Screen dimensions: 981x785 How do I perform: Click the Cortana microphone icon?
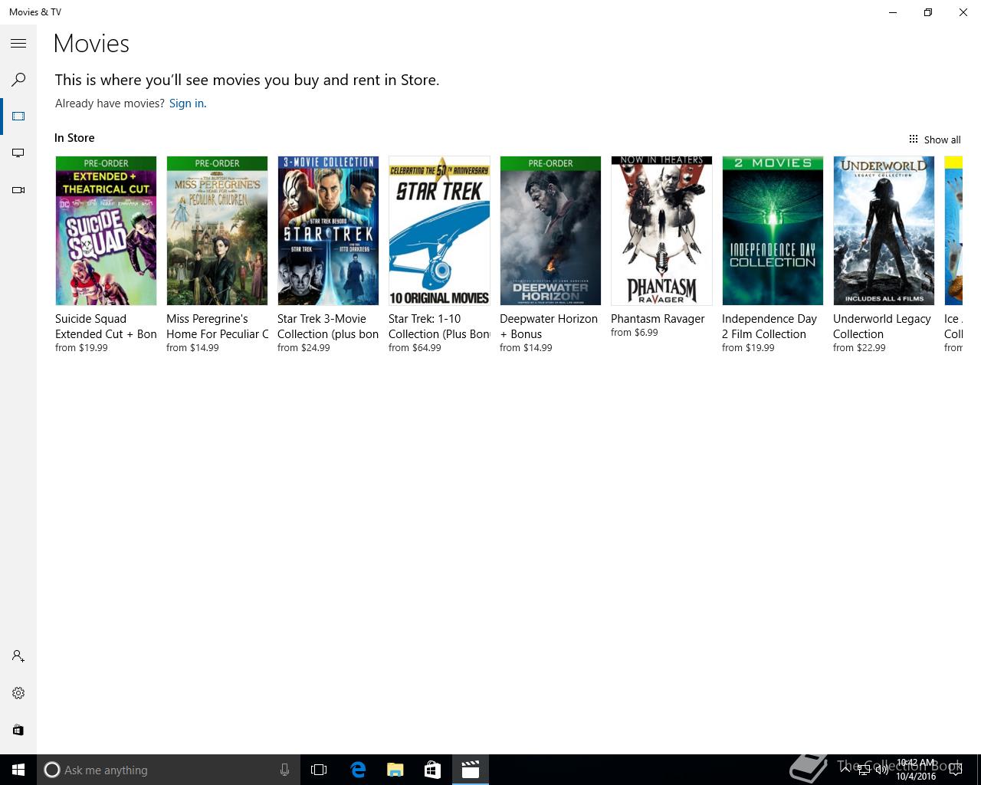point(284,770)
